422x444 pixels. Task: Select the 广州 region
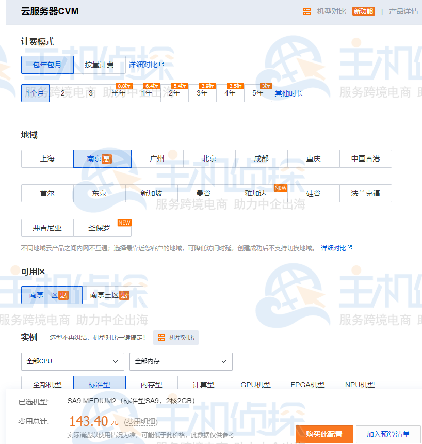pos(157,158)
